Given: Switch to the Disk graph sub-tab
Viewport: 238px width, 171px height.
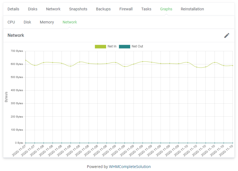Looking at the screenshot, I should [27, 22].
